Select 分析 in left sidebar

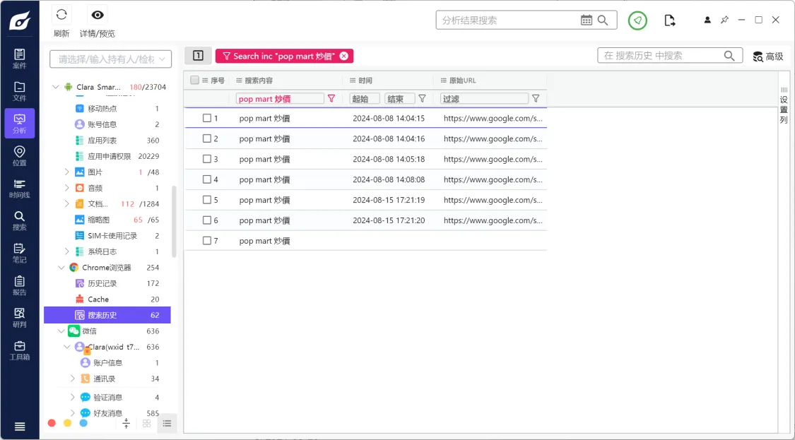click(19, 123)
